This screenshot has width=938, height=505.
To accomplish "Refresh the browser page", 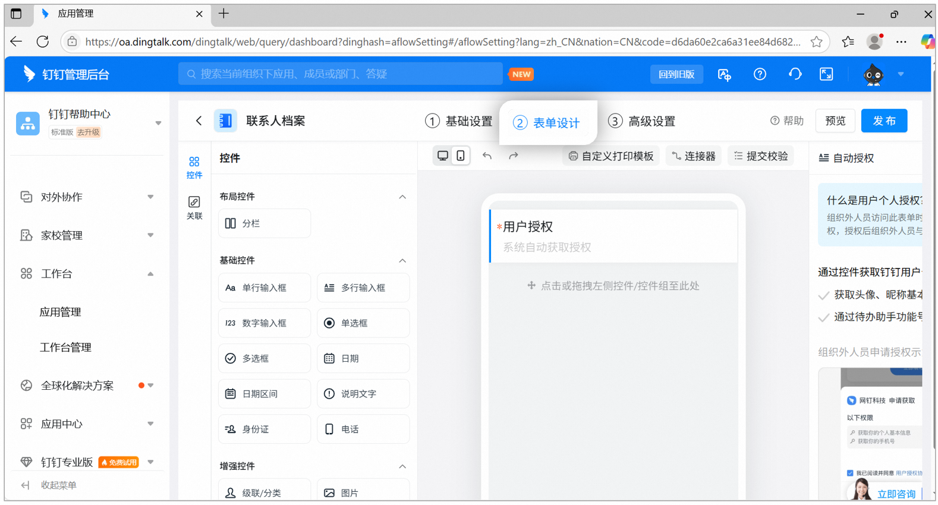I will point(43,42).
